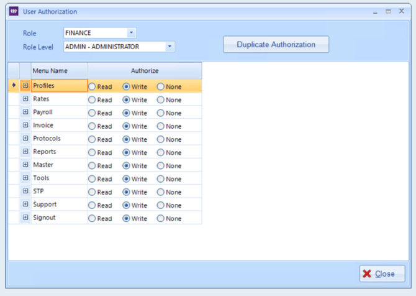Viewport: 416px width, 296px height.
Task: Expand the Signout plus icon
Action: [x=25, y=218]
